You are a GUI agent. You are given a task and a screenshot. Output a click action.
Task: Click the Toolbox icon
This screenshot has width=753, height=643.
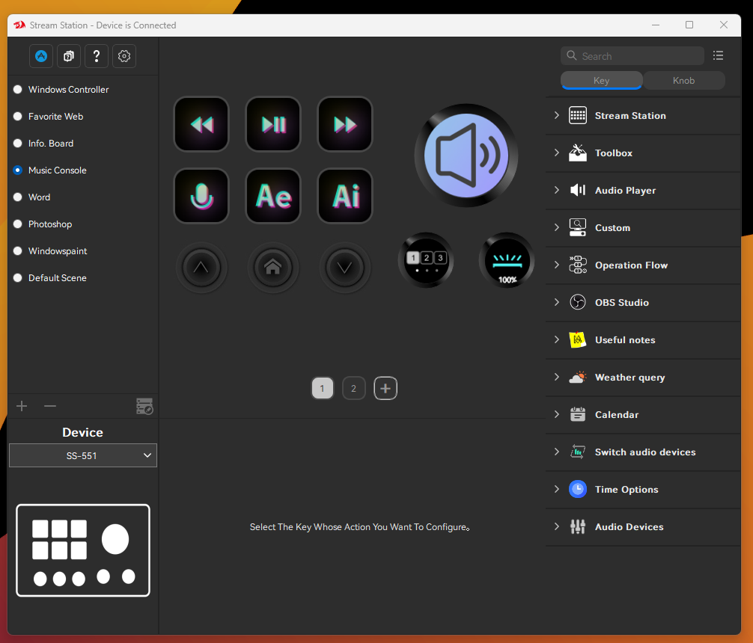pos(578,153)
